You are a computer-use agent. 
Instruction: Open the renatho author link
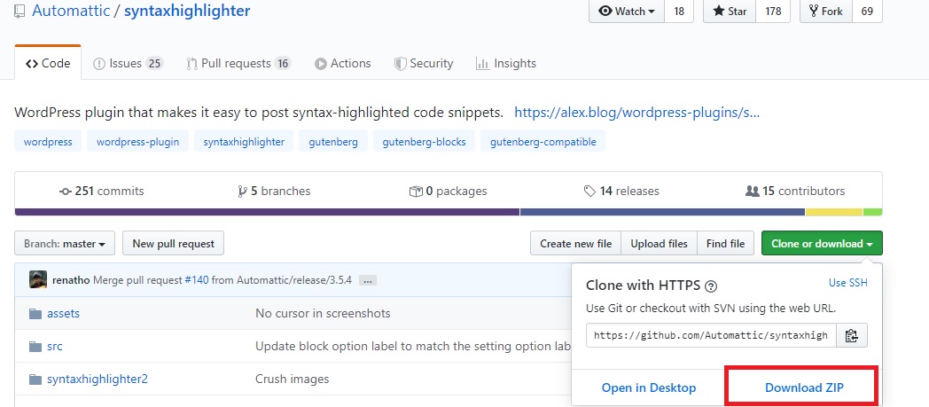tap(71, 280)
